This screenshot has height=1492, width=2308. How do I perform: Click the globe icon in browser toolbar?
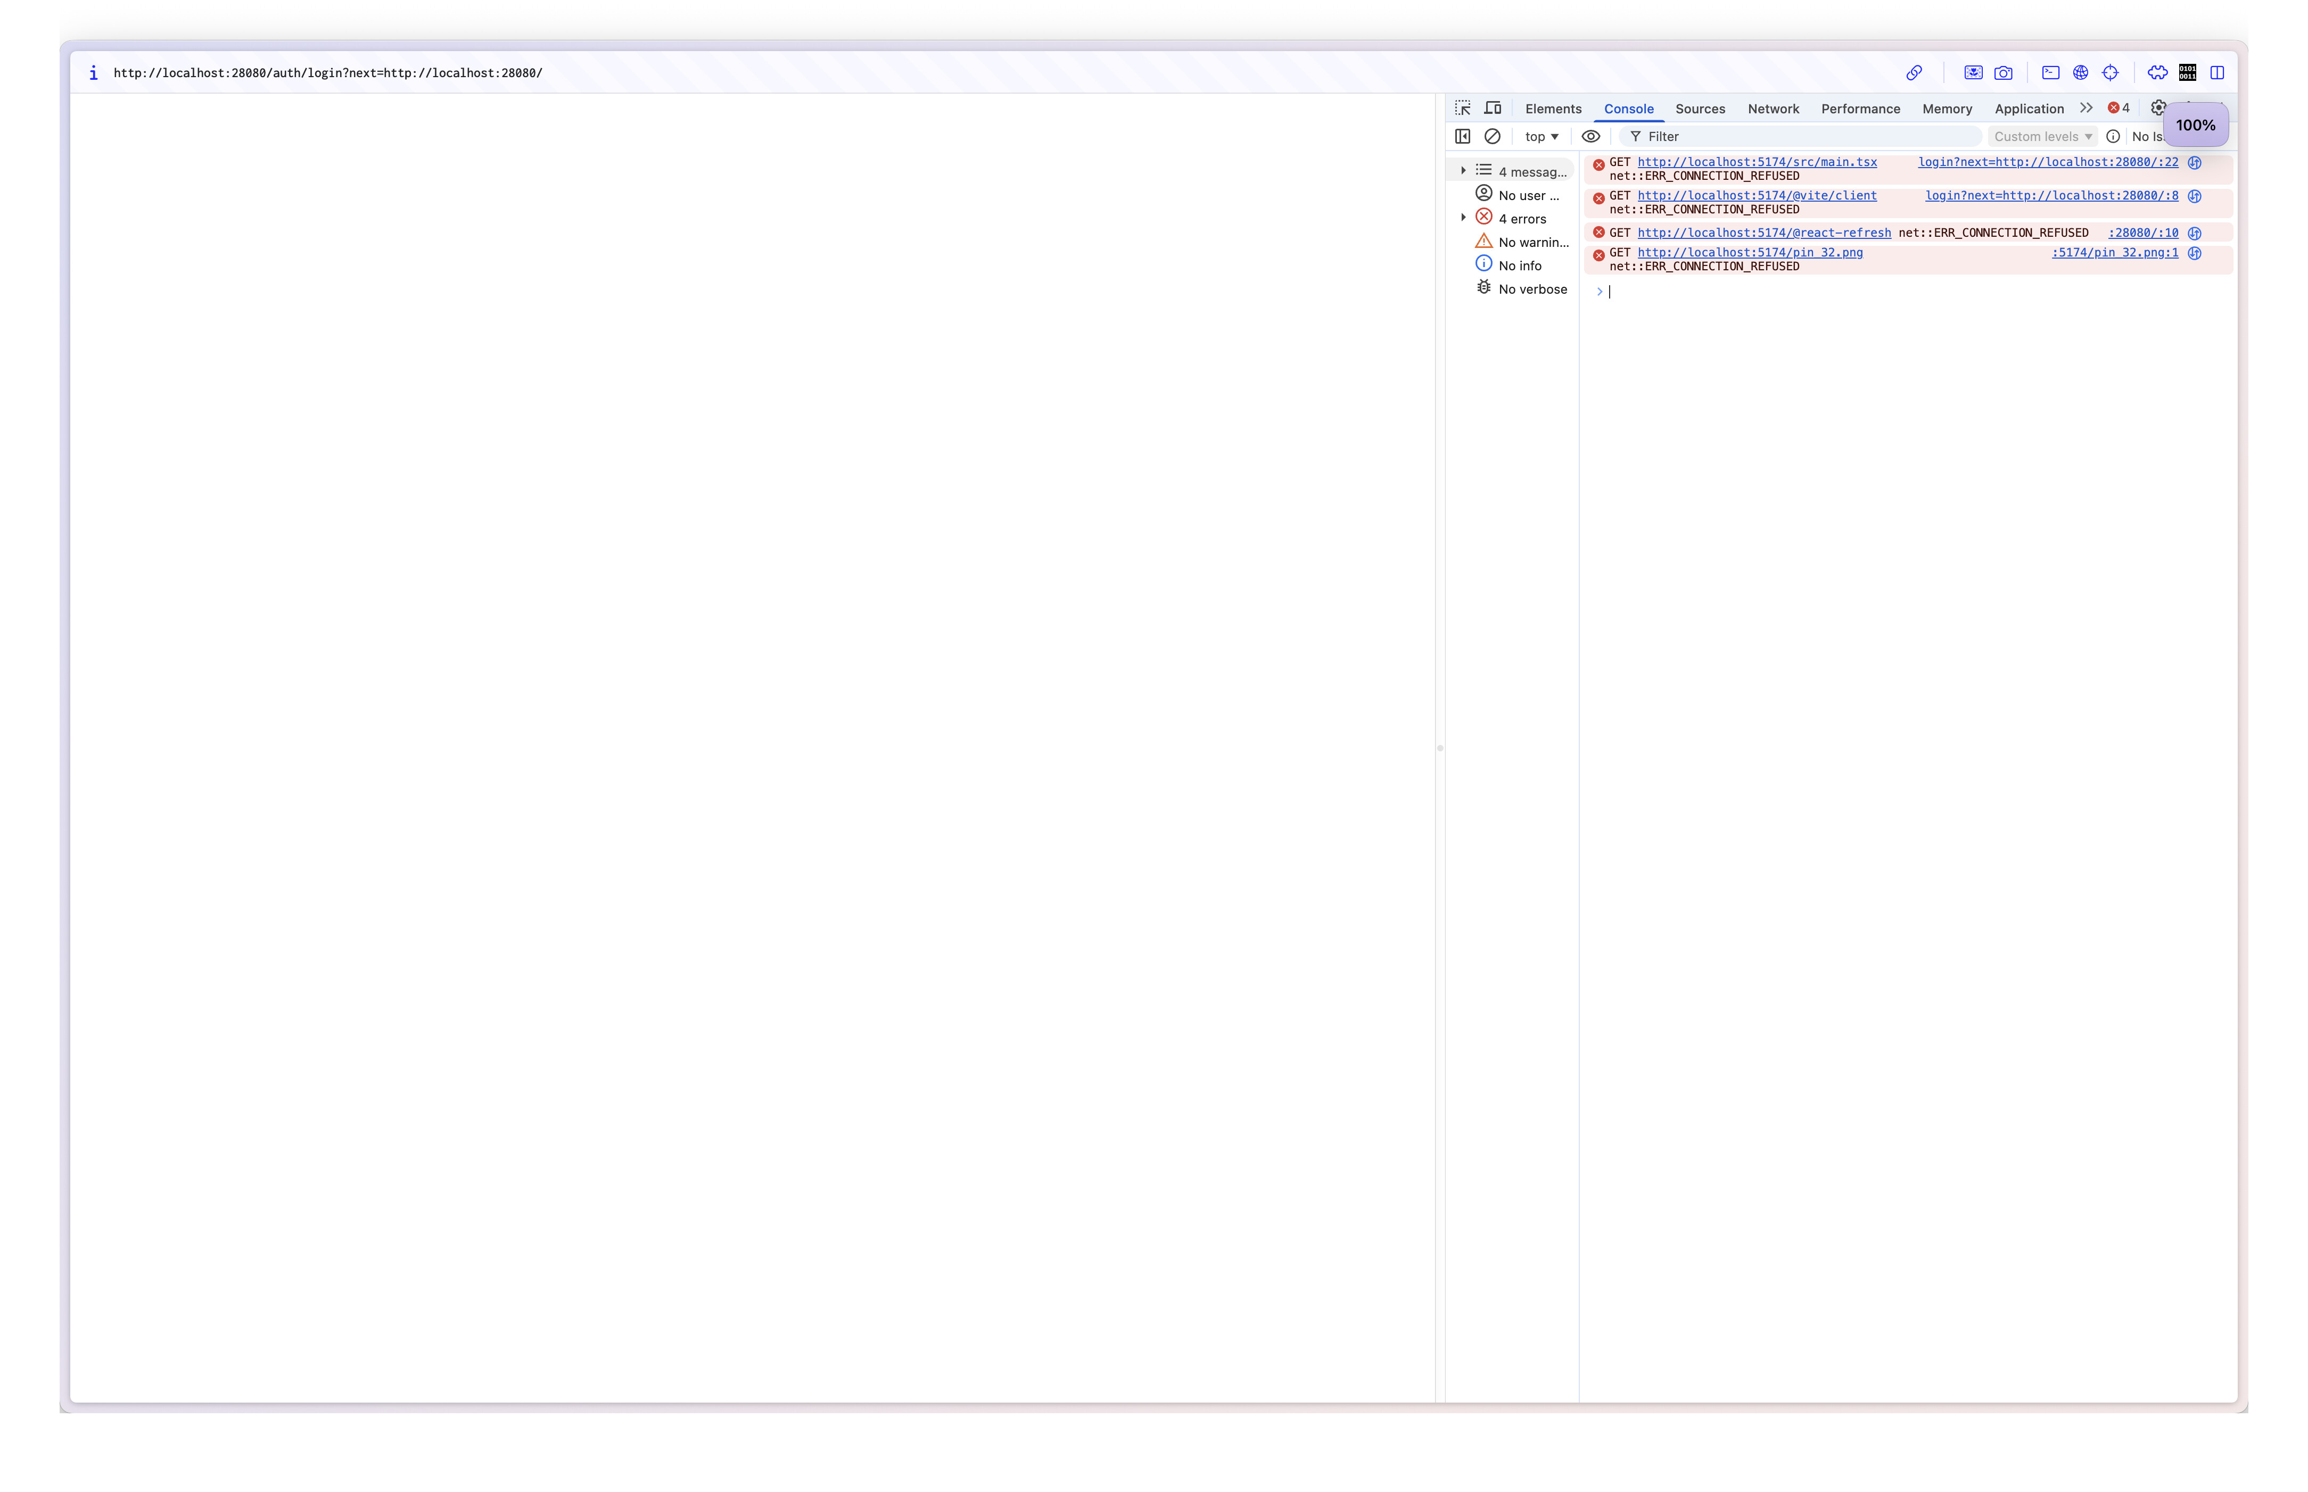click(x=2080, y=73)
